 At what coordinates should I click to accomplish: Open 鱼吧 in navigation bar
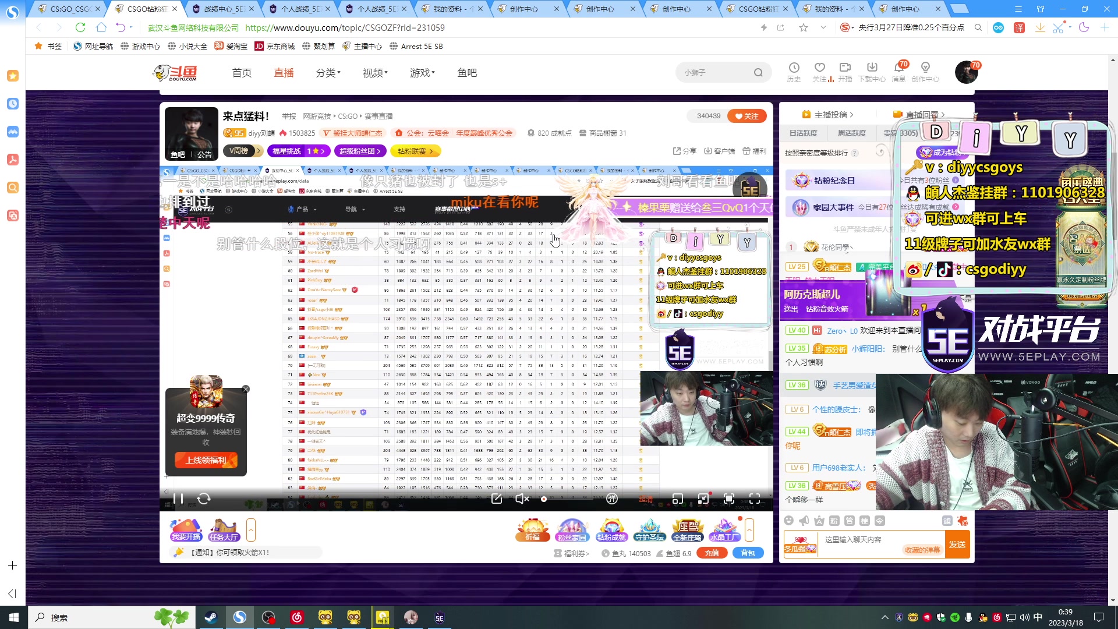tap(467, 73)
